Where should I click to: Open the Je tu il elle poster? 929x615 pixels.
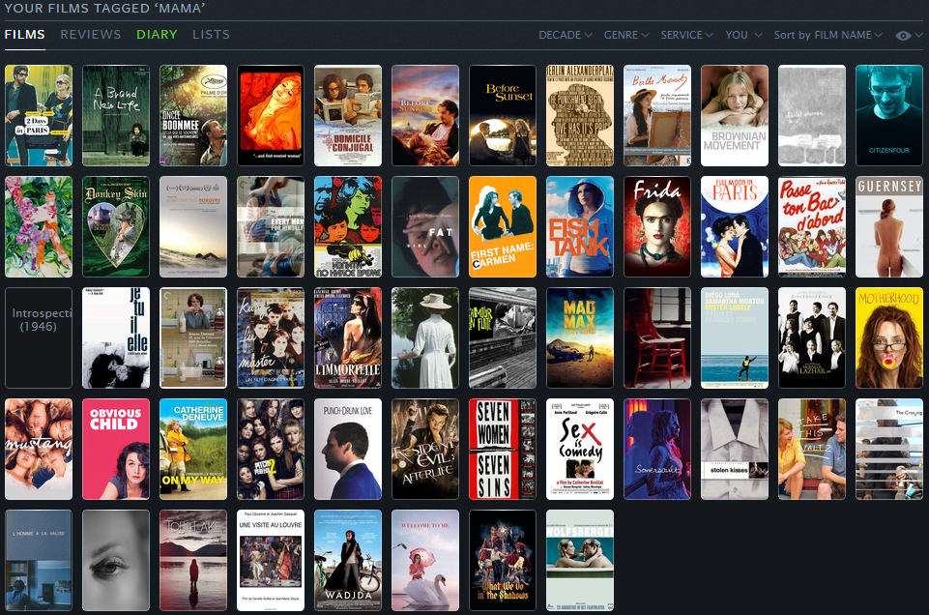tap(116, 337)
